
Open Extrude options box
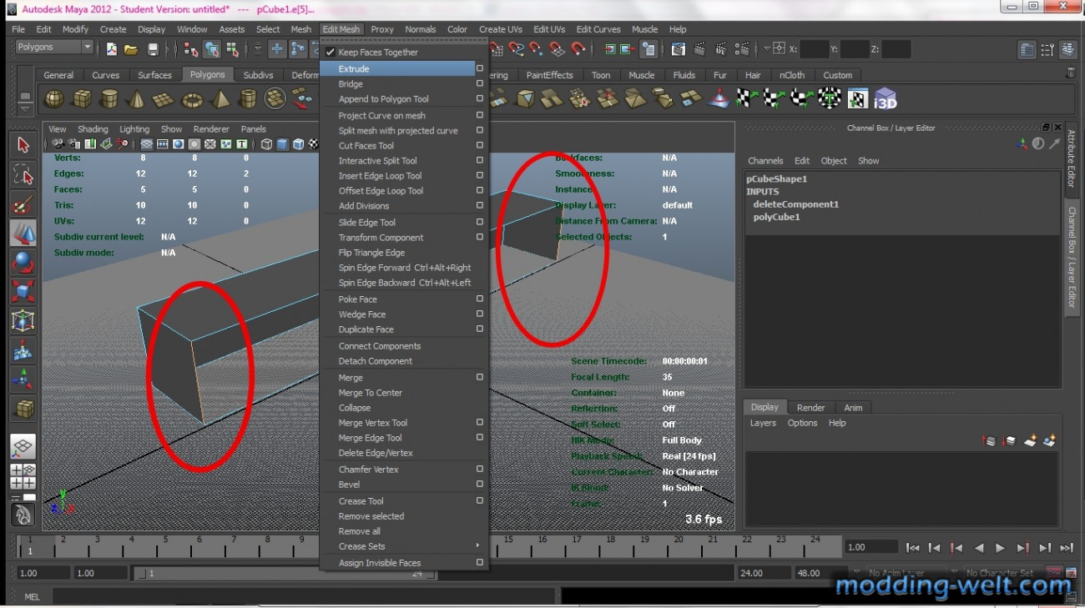click(x=480, y=68)
